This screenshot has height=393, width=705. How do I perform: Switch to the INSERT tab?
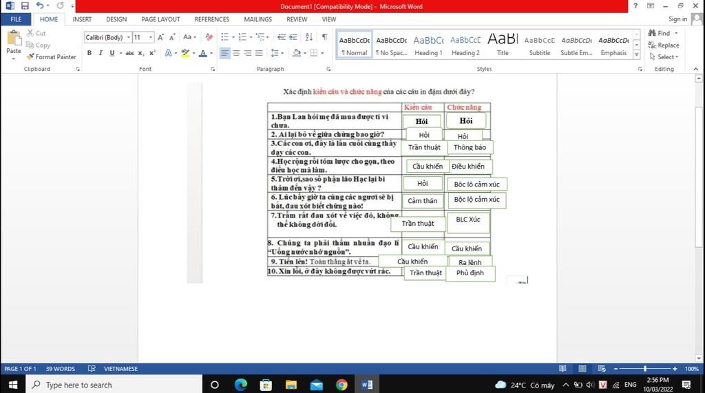click(82, 19)
